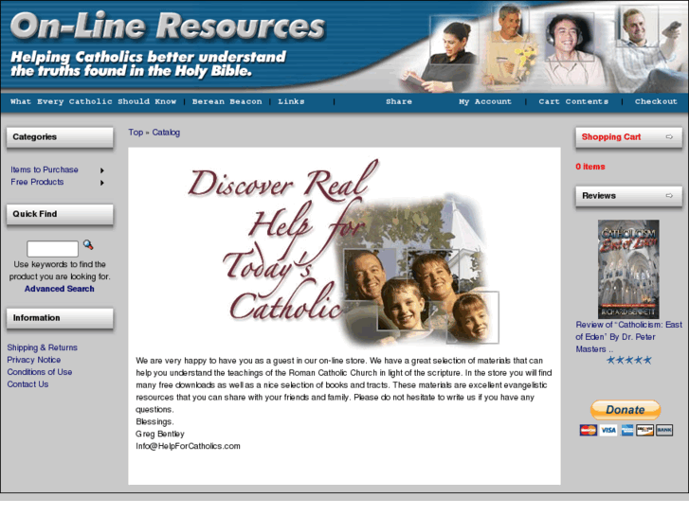Click the '0 items' cart text
The height and width of the screenshot is (516, 689).
coord(590,167)
